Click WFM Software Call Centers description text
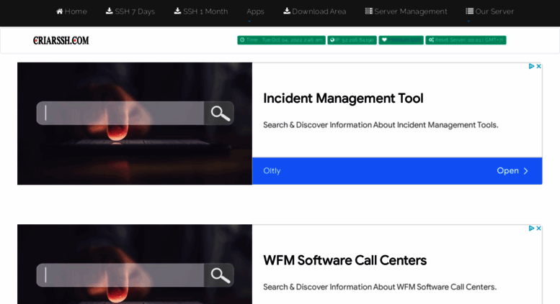Viewport: 560px width, 304px height. coord(380,287)
